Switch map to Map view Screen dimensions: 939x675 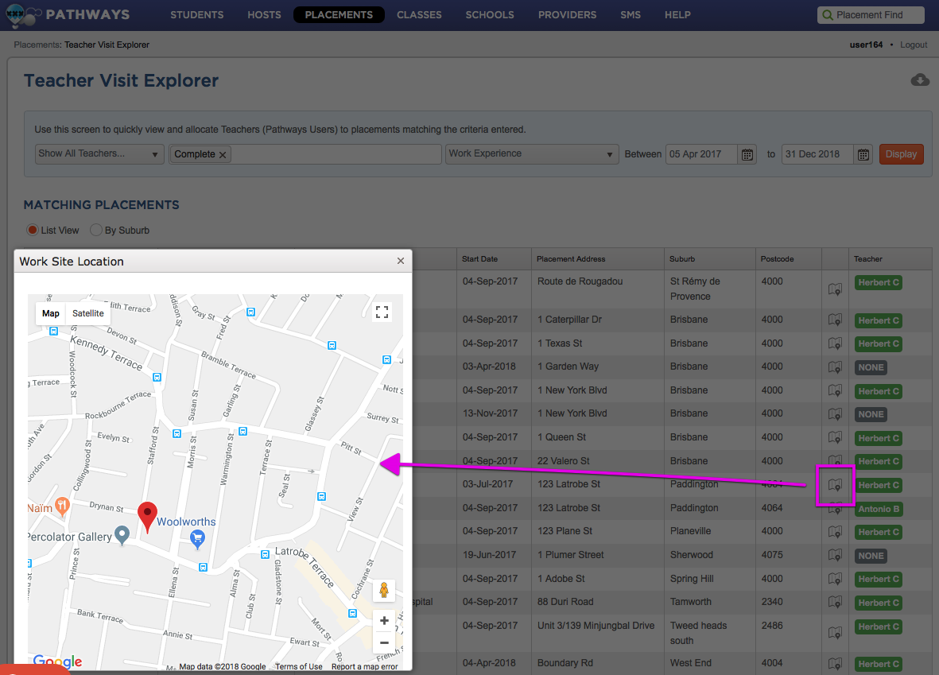click(x=51, y=313)
